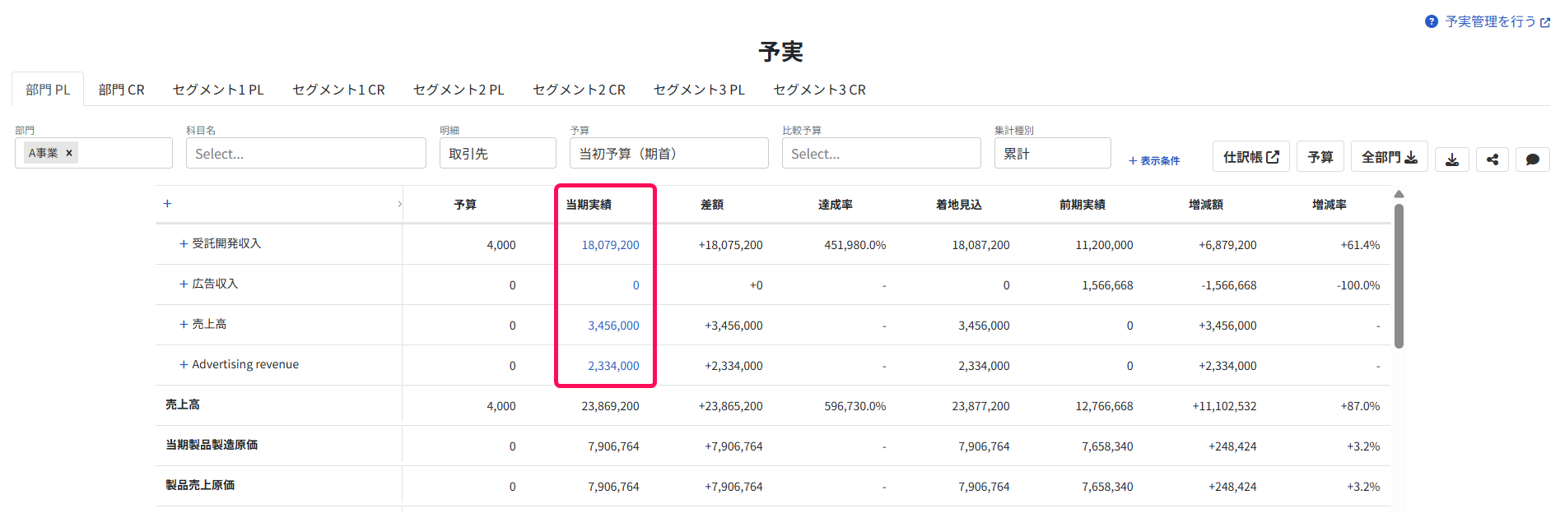Viewport: 1560px width, 513px height.
Task: Click the chevron in the table header
Action: [x=399, y=204]
